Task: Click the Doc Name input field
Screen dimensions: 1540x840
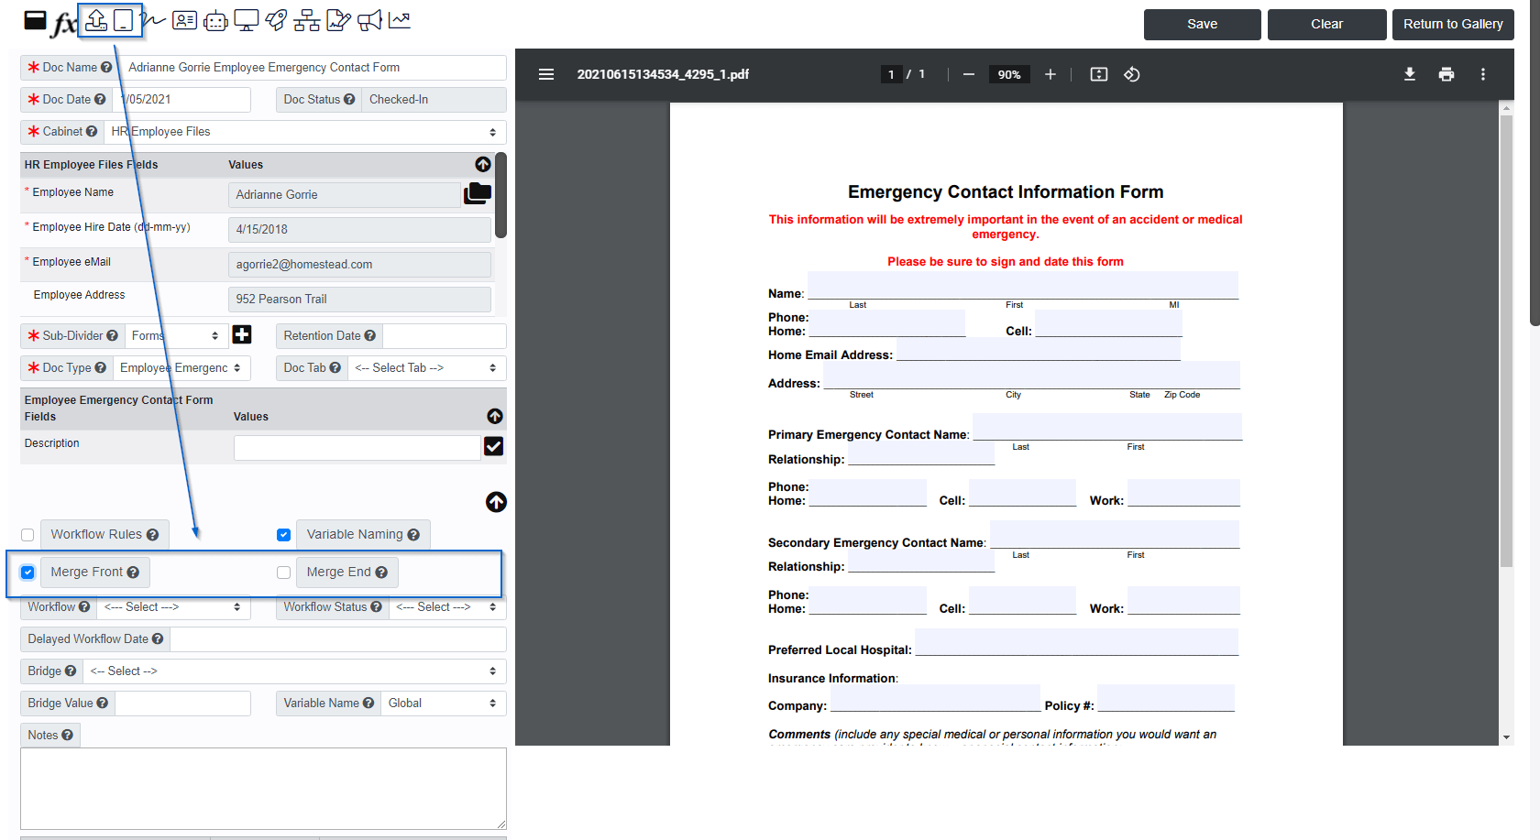Action: coord(313,68)
